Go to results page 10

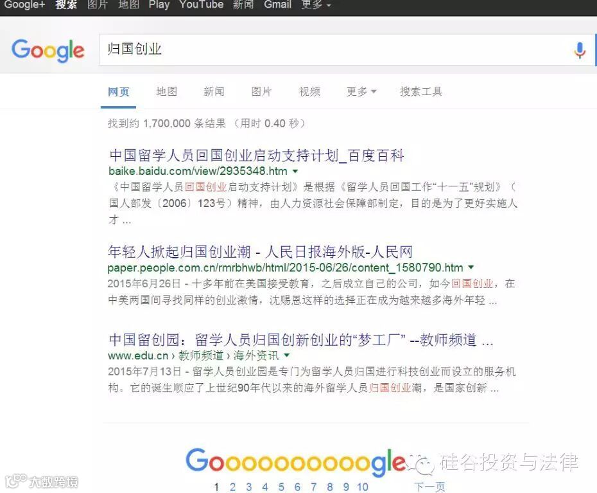click(x=363, y=487)
